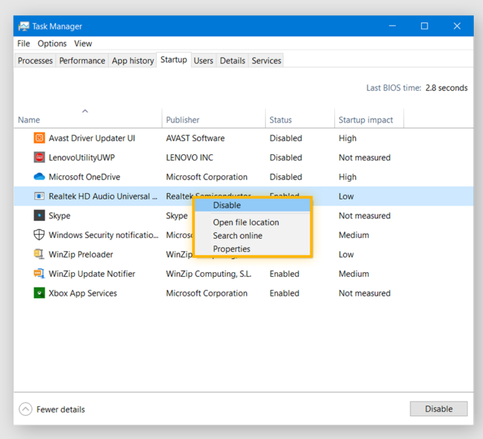The image size is (483, 439).
Task: Click Disabled status of Microsoft OneDrive
Action: click(x=286, y=177)
